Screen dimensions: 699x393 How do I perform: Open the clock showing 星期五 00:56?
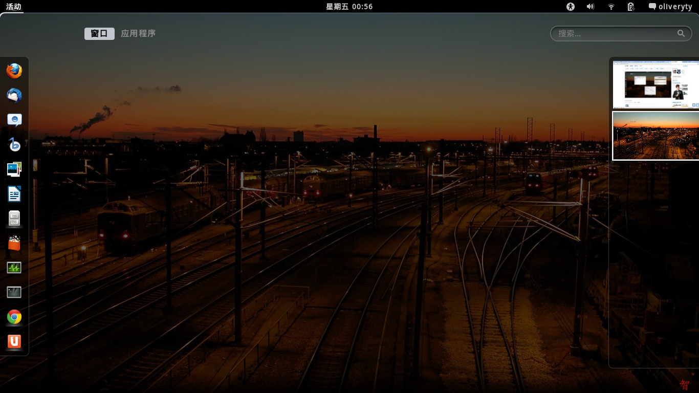pyautogui.click(x=349, y=7)
